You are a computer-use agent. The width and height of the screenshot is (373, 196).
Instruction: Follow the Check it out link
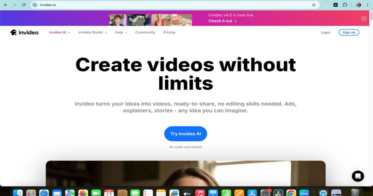click(223, 21)
